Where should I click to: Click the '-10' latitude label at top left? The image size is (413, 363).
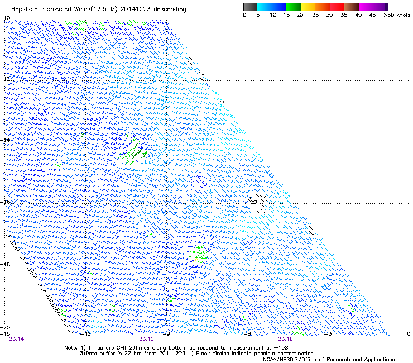5,18
